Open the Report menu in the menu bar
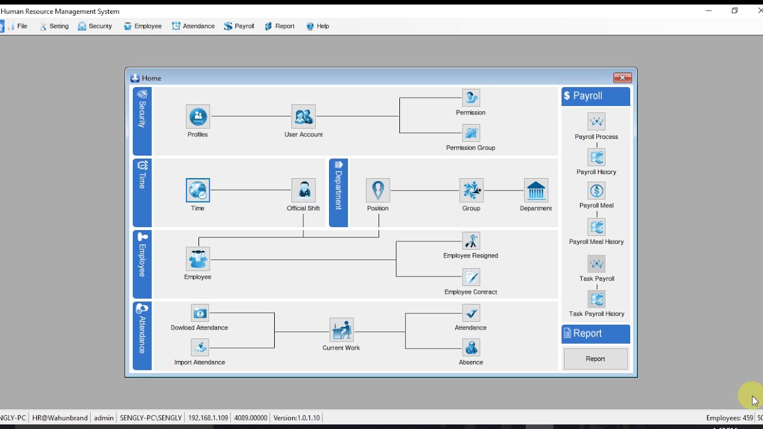This screenshot has width=763, height=429. coord(280,26)
